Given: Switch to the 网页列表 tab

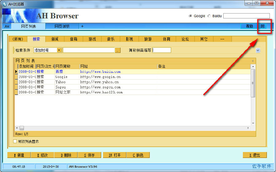Looking at the screenshot, I should click(x=29, y=26).
